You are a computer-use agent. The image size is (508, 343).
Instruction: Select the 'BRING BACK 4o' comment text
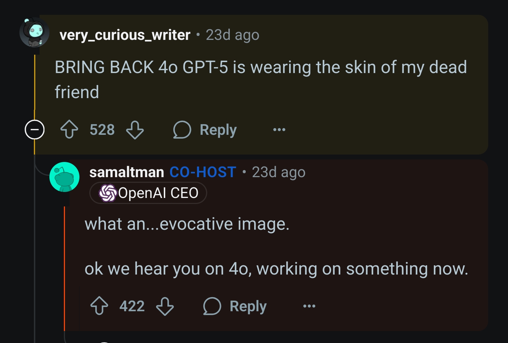(x=261, y=80)
